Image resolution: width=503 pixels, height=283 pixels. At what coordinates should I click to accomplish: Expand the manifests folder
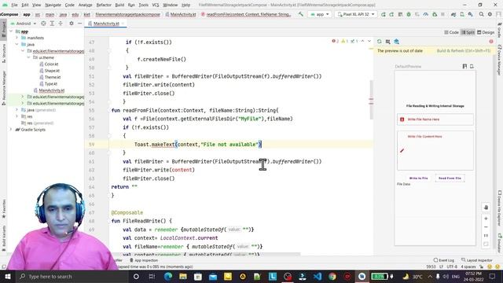17,38
